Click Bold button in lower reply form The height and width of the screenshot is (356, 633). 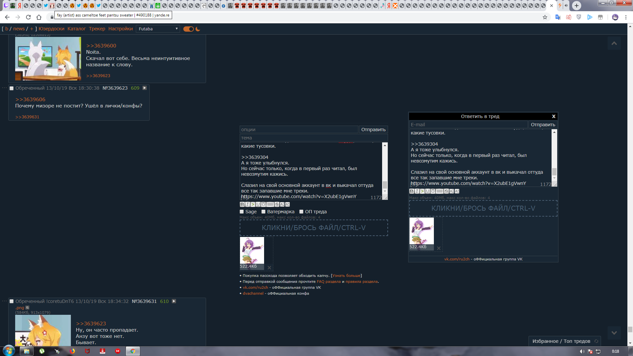(x=242, y=204)
